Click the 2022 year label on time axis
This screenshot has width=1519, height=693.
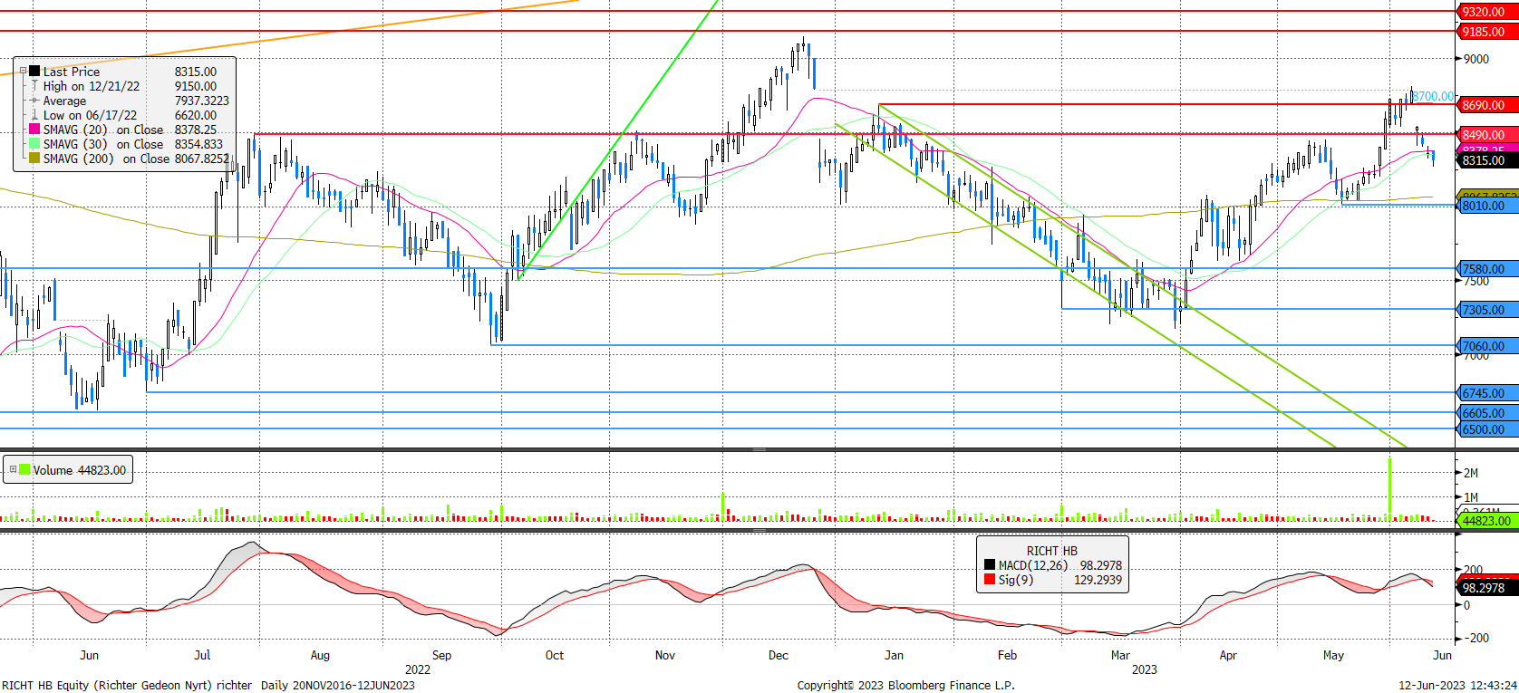(418, 669)
